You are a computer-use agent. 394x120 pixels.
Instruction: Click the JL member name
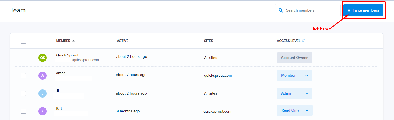coord(58,91)
